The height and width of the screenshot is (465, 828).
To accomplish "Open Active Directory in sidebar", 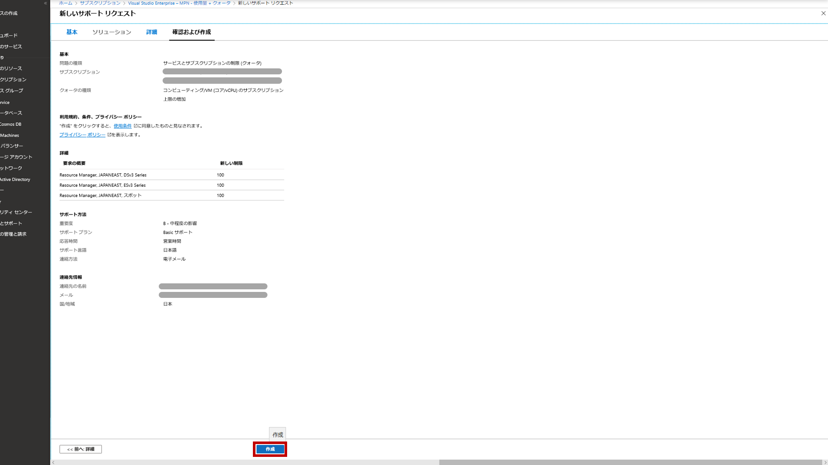I will tap(15, 180).
